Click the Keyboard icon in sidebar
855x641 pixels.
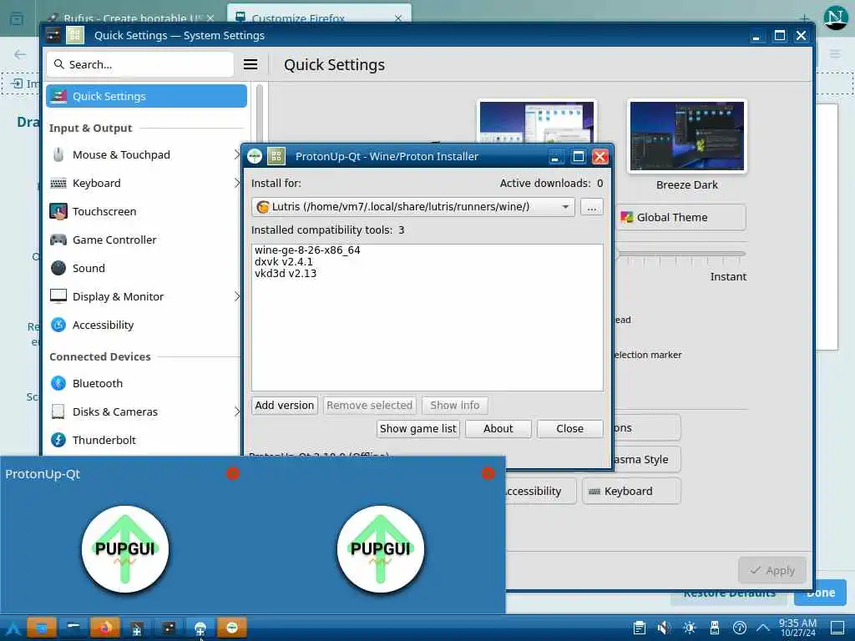[58, 183]
